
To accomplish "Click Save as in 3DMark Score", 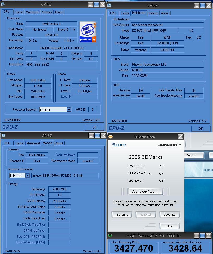I will pyautogui.click(x=170, y=215).
